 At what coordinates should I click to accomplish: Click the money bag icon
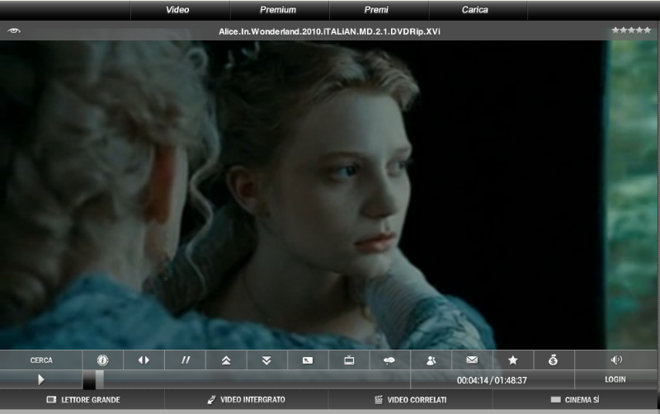[554, 360]
